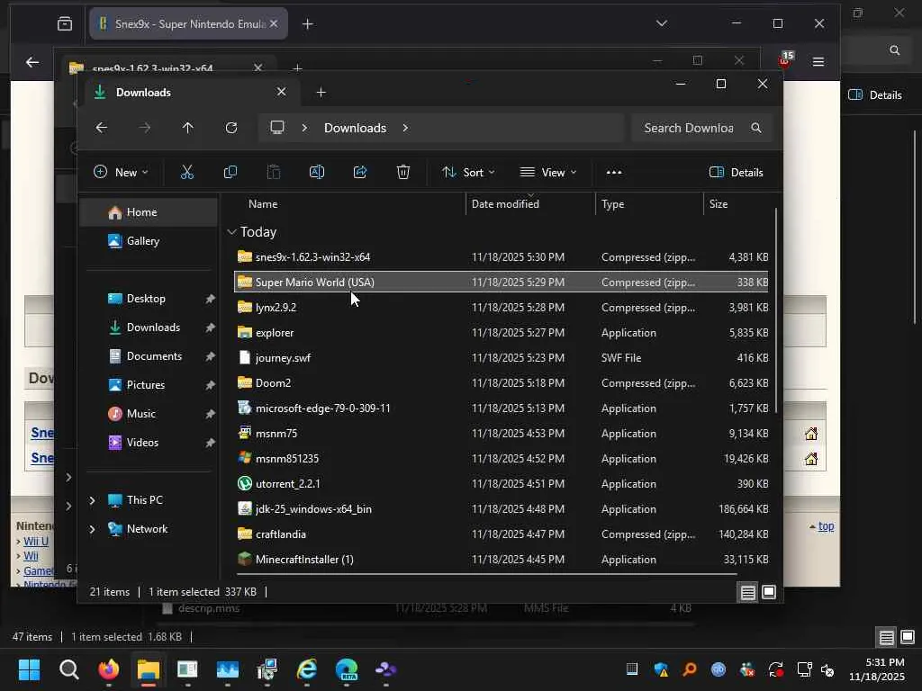Screen dimensions: 922x691
Task: Open Edge Beta icon on taskbar
Action: coord(347,669)
